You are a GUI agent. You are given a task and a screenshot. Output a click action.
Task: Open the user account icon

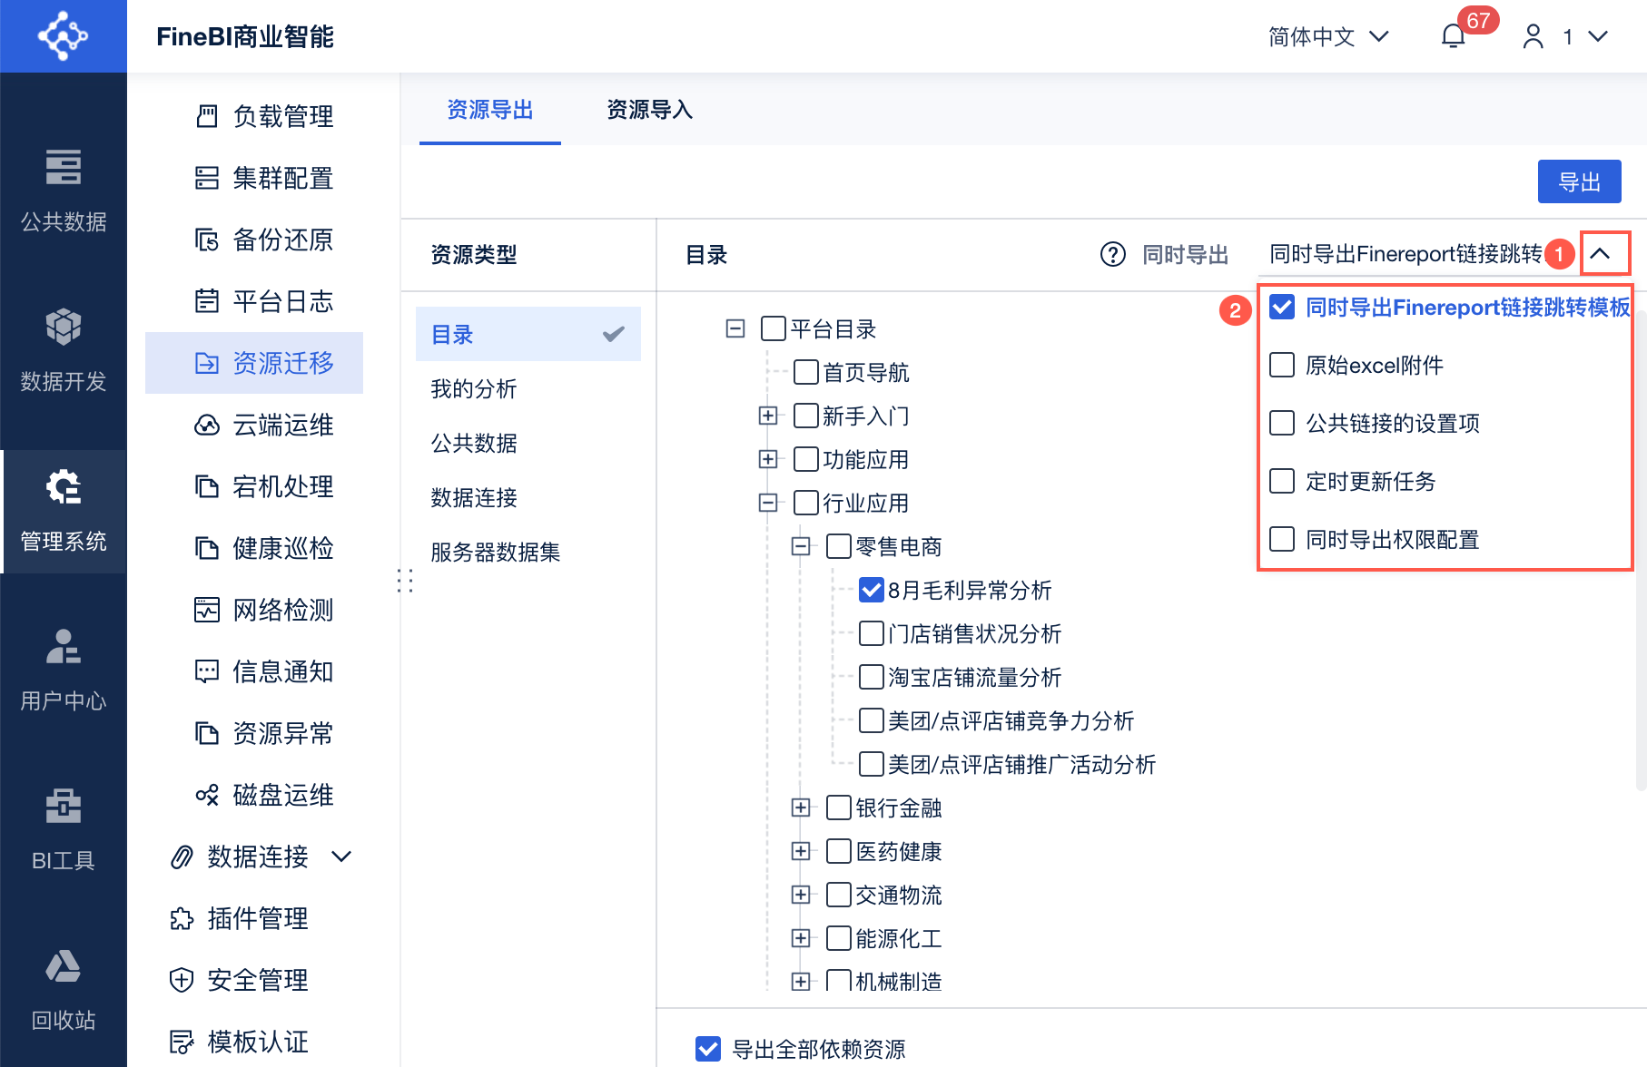pos(1534,36)
